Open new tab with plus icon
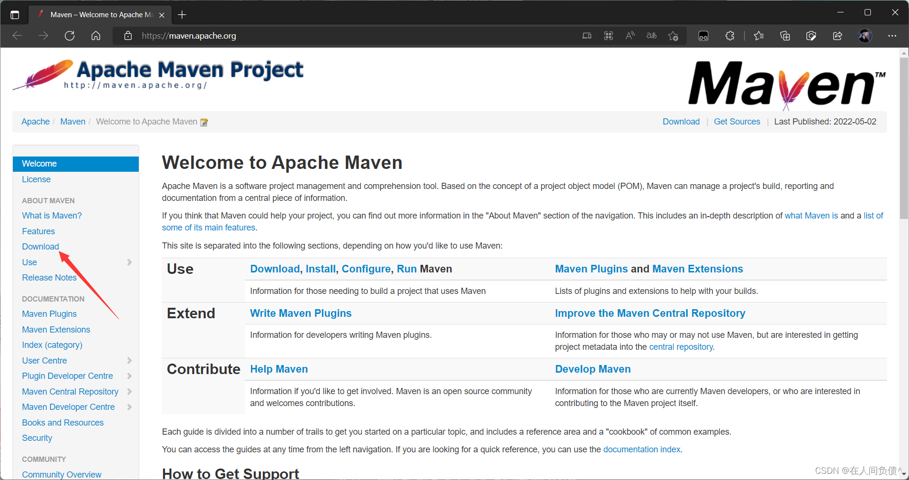Viewport: 909px width, 480px height. coord(182,15)
